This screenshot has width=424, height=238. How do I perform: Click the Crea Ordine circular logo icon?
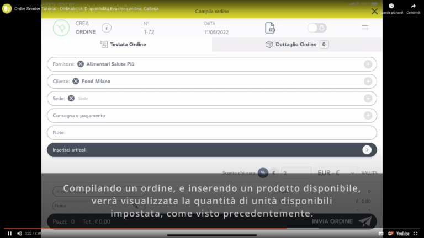(x=61, y=28)
